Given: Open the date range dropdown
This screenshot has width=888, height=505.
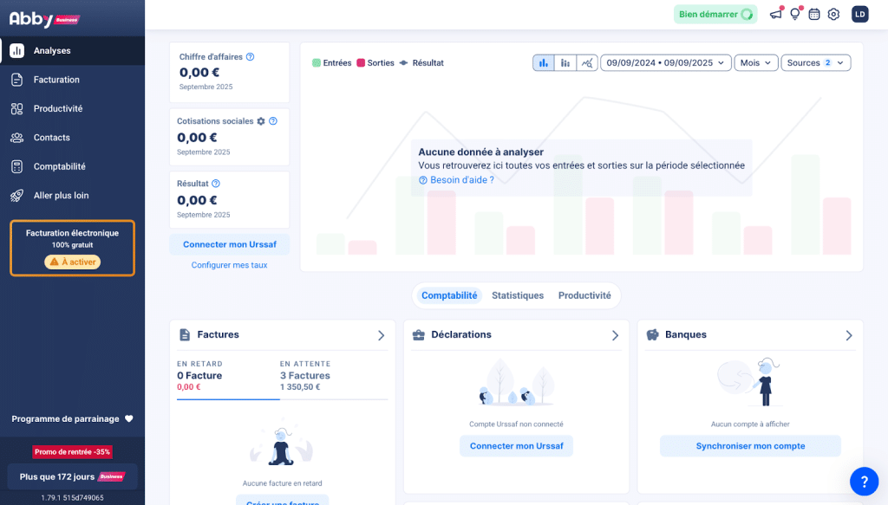Looking at the screenshot, I should [665, 63].
